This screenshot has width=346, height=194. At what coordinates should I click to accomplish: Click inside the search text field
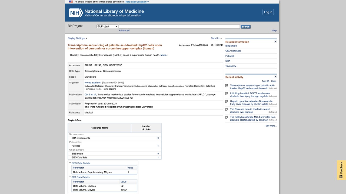point(179,26)
